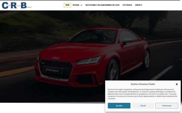
Task: Click the Chiudi cookie button
Action: (x=143, y=106)
